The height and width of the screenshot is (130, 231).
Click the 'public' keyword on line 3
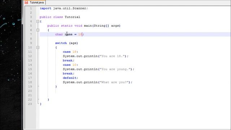pos(45,17)
